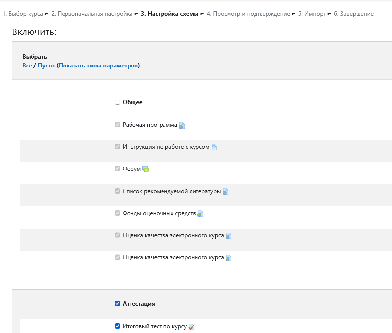Click the Фонды оценочных средств file icon
The width and height of the screenshot is (392, 333).
(200, 214)
